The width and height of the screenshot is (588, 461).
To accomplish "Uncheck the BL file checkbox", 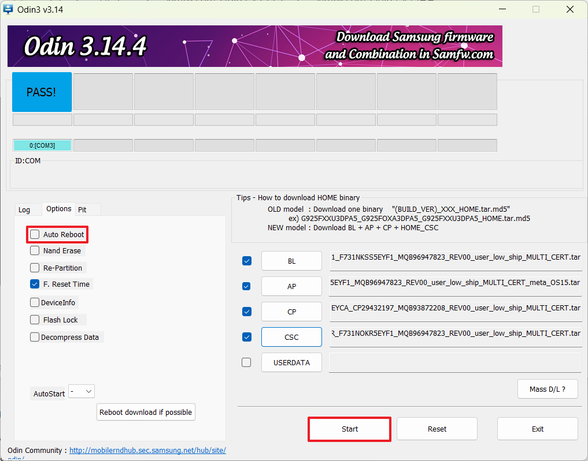I will (x=247, y=261).
